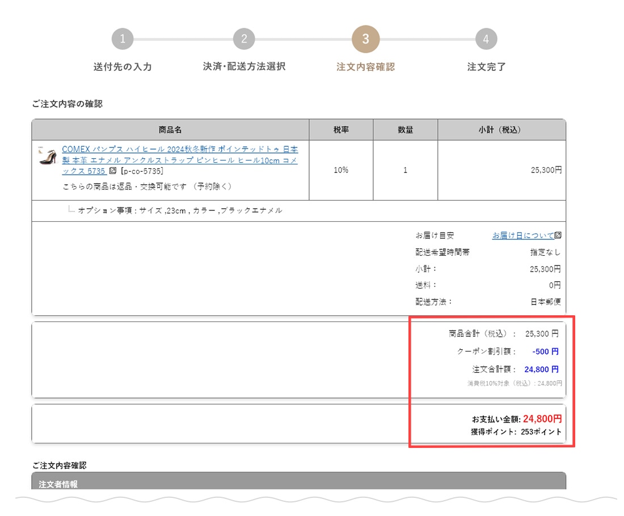Image resolution: width=624 pixels, height=516 pixels.
Task: Click the 小計（税込） column header
Action: pyautogui.click(x=501, y=130)
